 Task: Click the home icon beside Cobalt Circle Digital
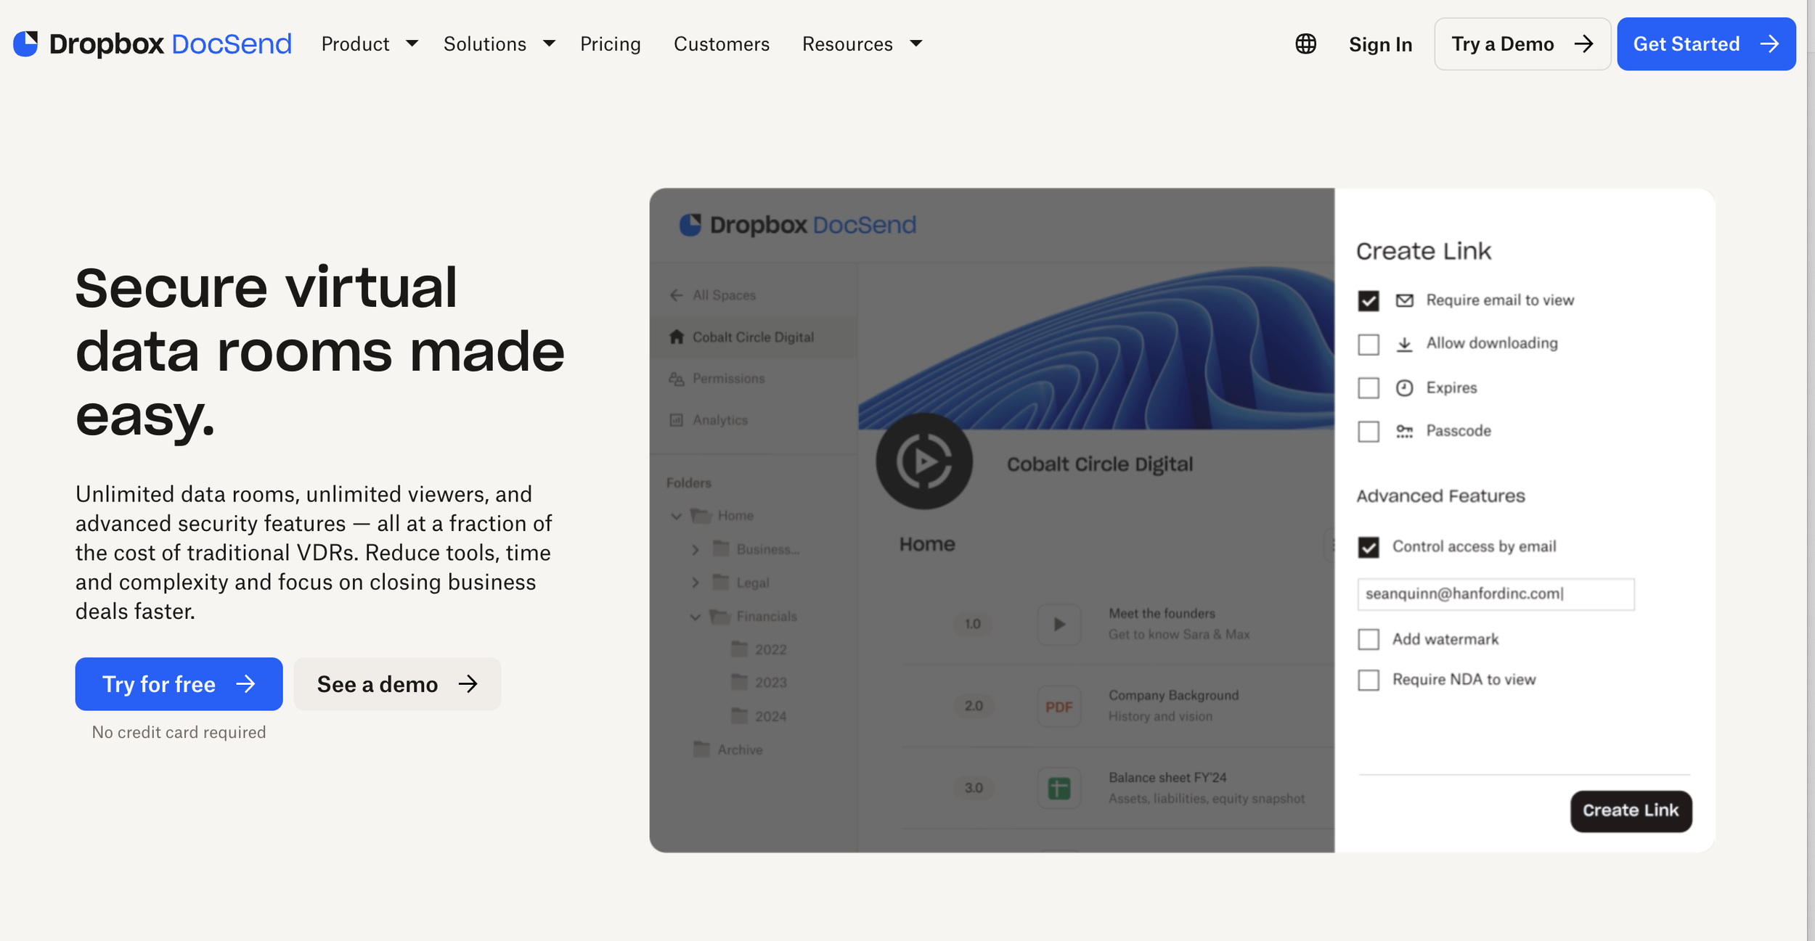(x=677, y=337)
